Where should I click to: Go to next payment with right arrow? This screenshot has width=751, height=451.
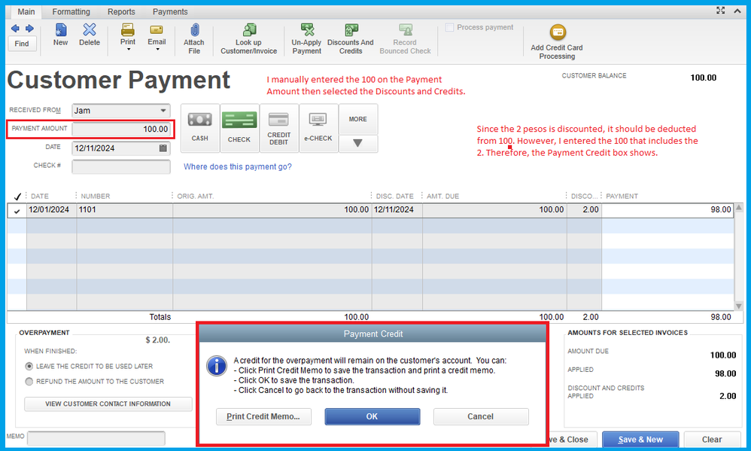pos(29,29)
